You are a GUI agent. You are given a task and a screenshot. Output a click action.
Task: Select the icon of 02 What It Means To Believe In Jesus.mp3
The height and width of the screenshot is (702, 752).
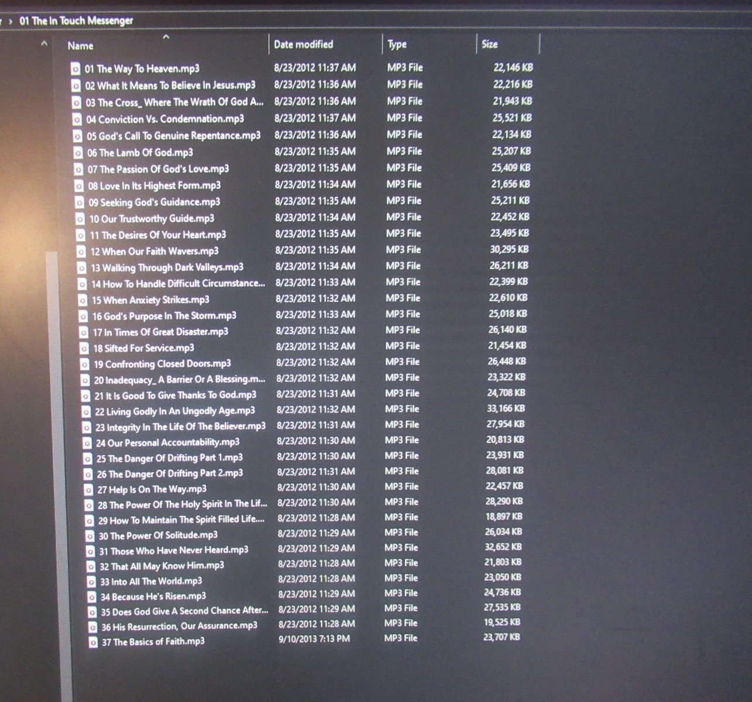(75, 85)
